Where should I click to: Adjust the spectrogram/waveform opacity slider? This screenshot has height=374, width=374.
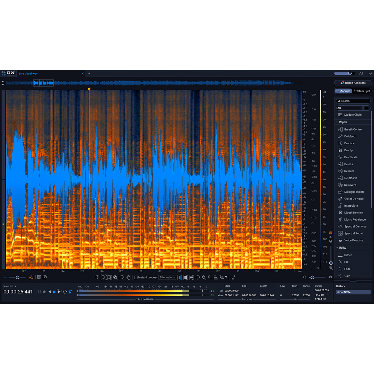point(17,277)
